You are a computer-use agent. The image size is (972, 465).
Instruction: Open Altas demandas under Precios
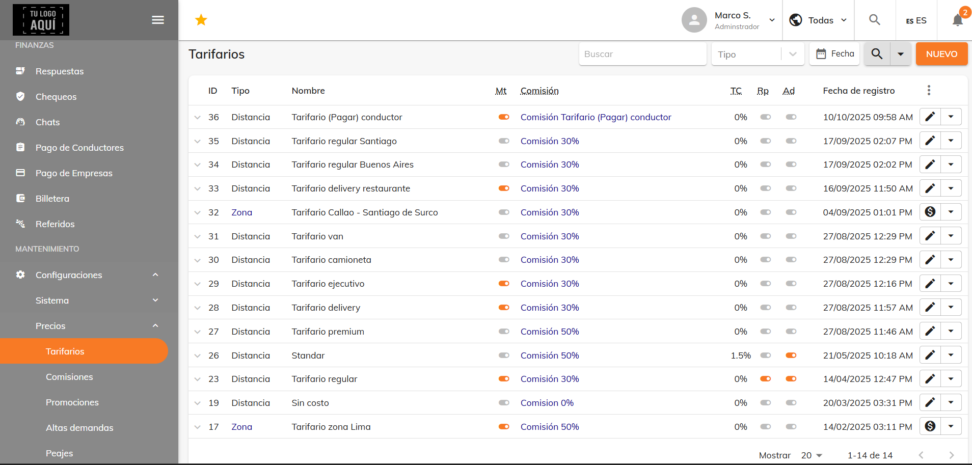(x=79, y=428)
